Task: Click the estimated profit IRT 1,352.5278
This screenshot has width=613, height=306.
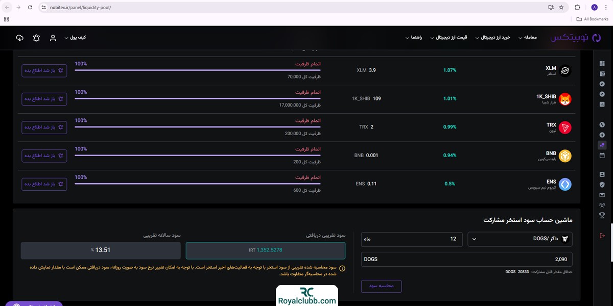Action: [266, 250]
